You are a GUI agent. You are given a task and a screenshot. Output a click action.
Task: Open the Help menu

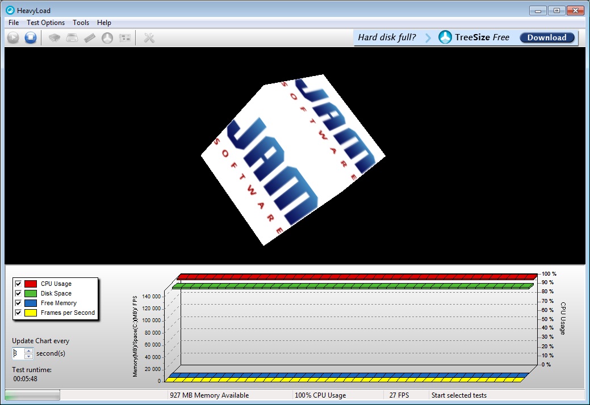pos(104,23)
